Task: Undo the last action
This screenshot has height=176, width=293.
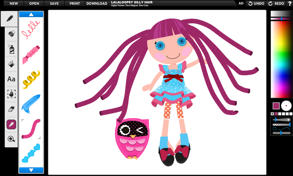Action: (256, 3)
